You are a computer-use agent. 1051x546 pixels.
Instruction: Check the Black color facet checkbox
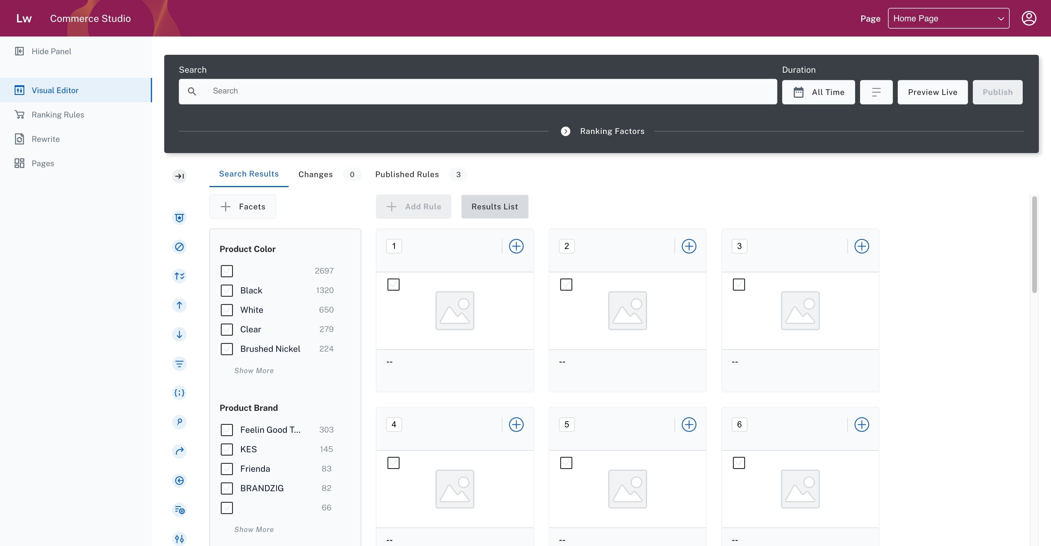(x=227, y=290)
